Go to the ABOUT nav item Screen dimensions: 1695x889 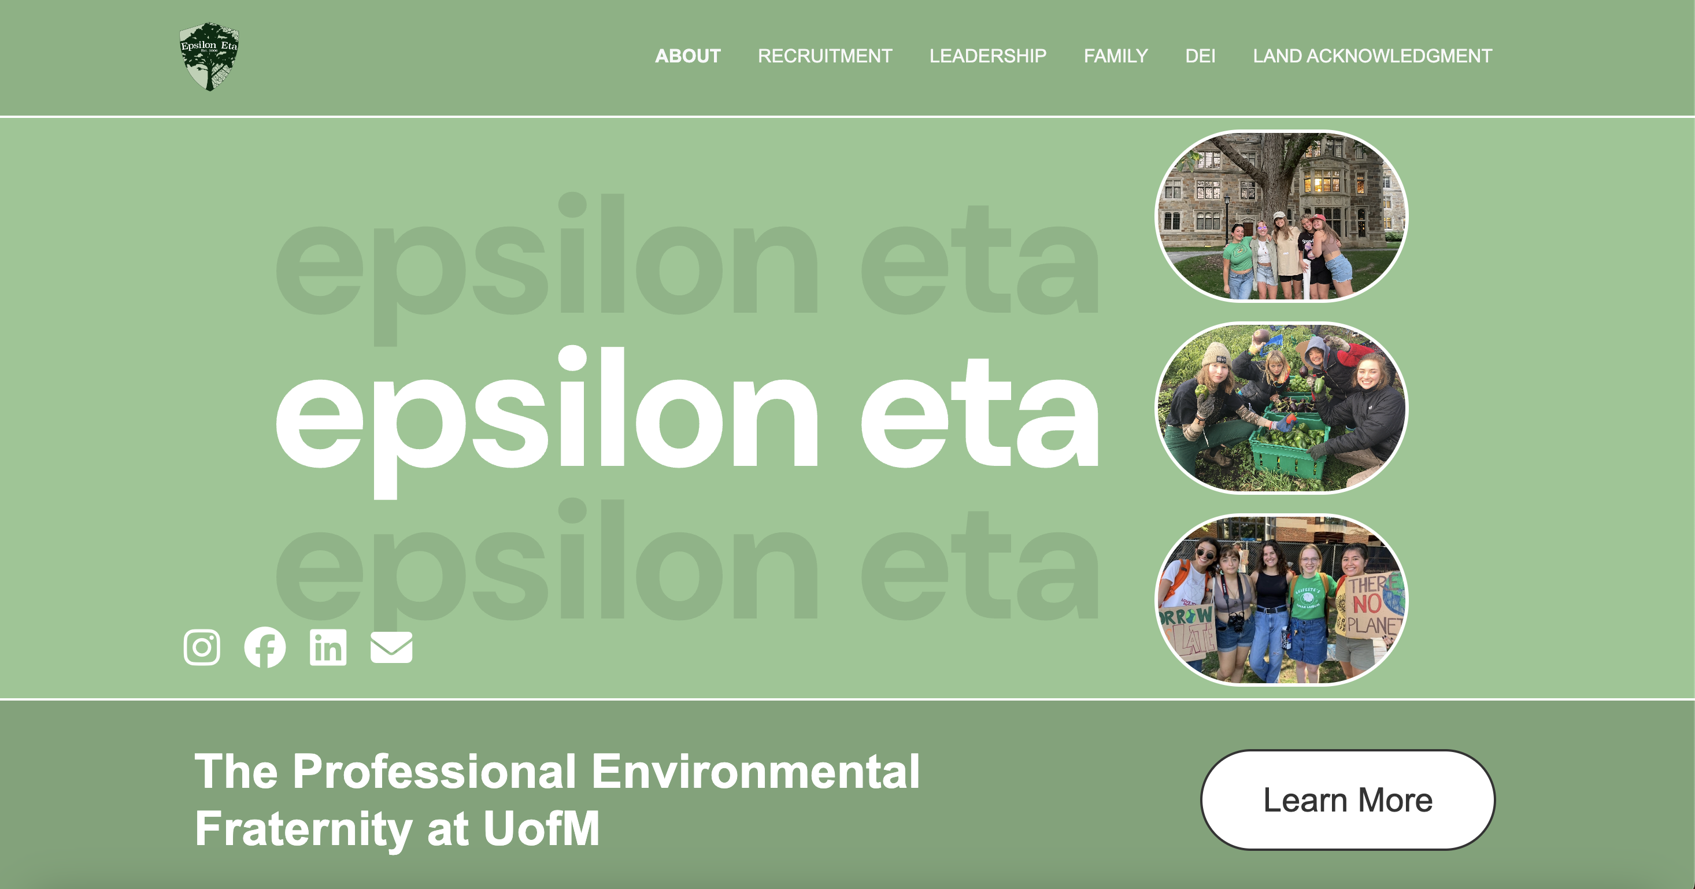[x=687, y=56]
